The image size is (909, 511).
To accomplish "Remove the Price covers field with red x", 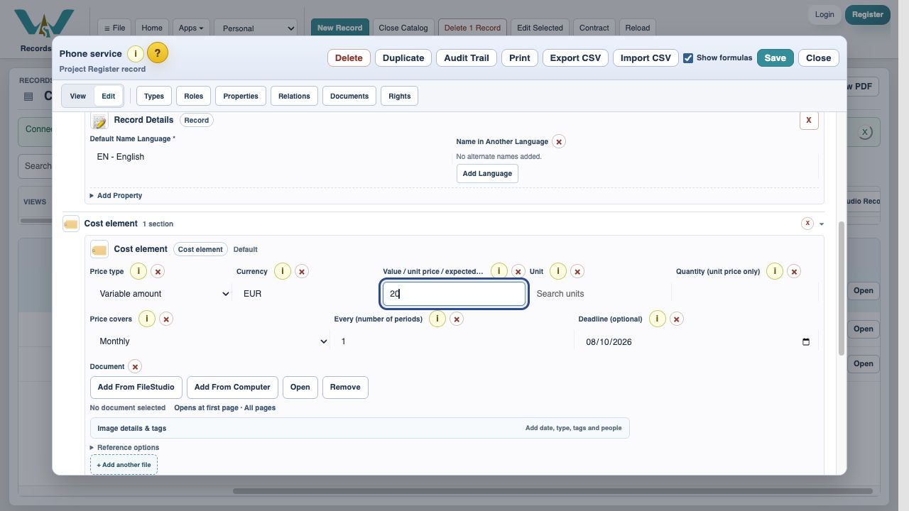I will click(166, 319).
